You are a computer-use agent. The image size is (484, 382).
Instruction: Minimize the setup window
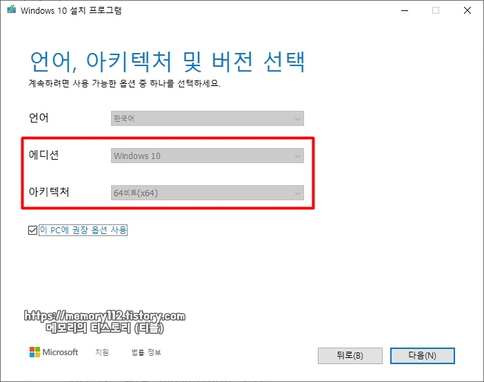[405, 10]
